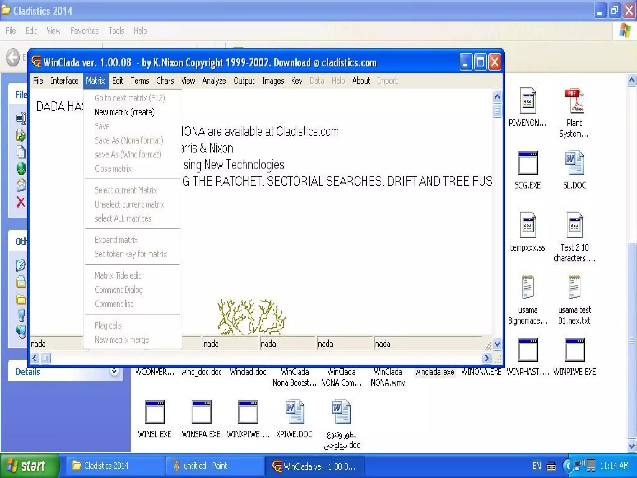Open the WINPIWE.EXE program icon

(x=574, y=350)
